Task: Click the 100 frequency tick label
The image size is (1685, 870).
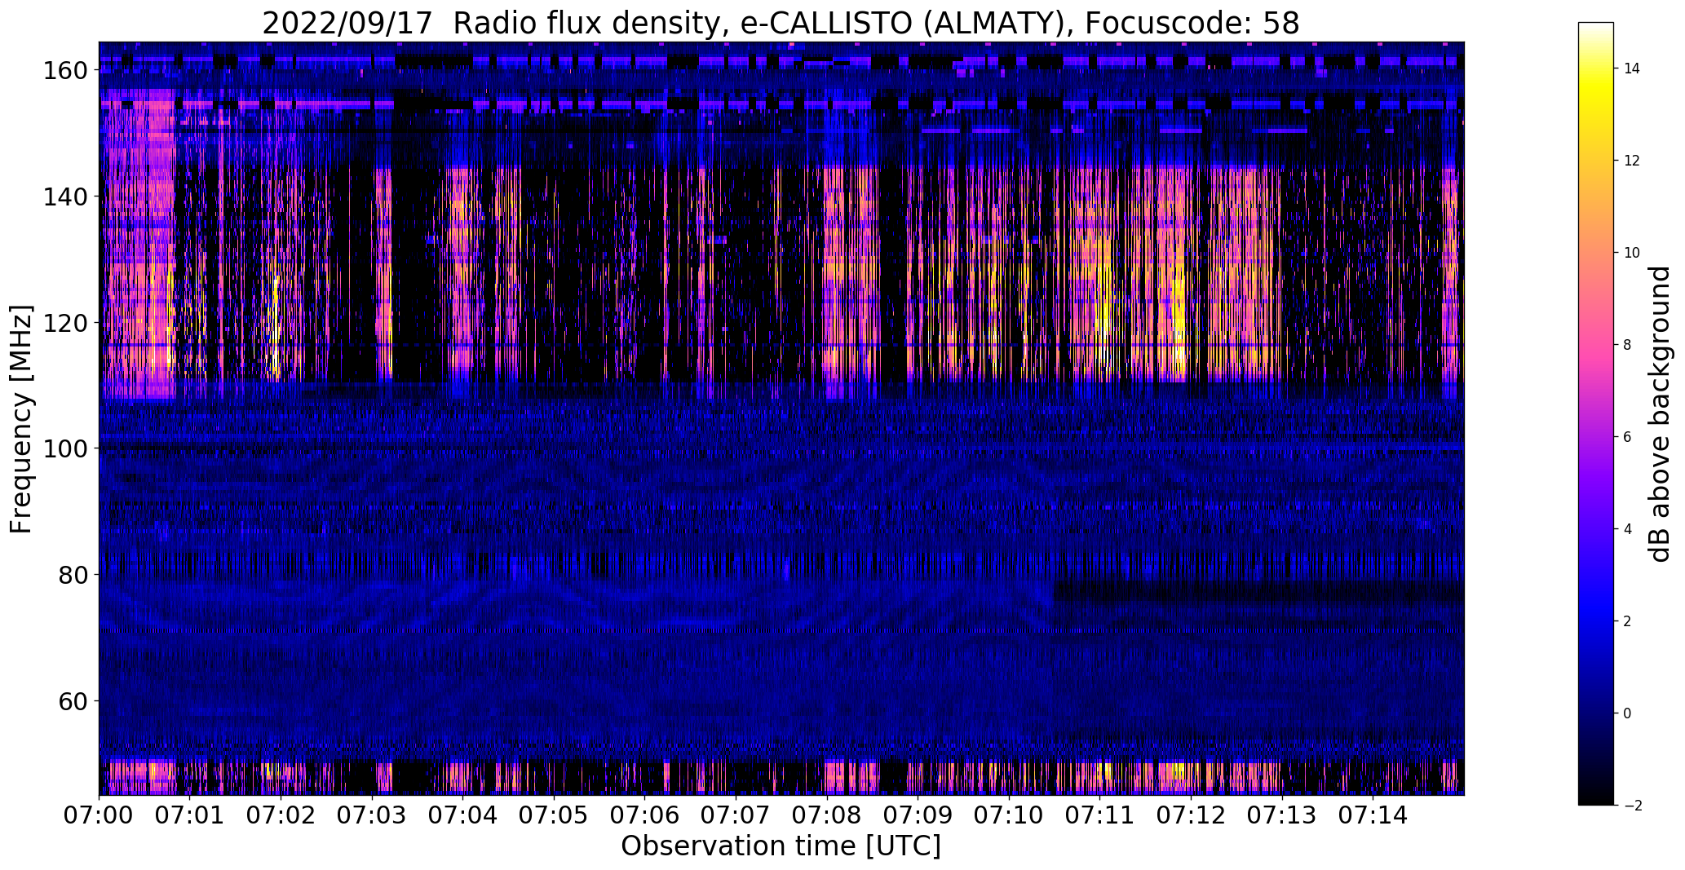Action: tap(64, 448)
